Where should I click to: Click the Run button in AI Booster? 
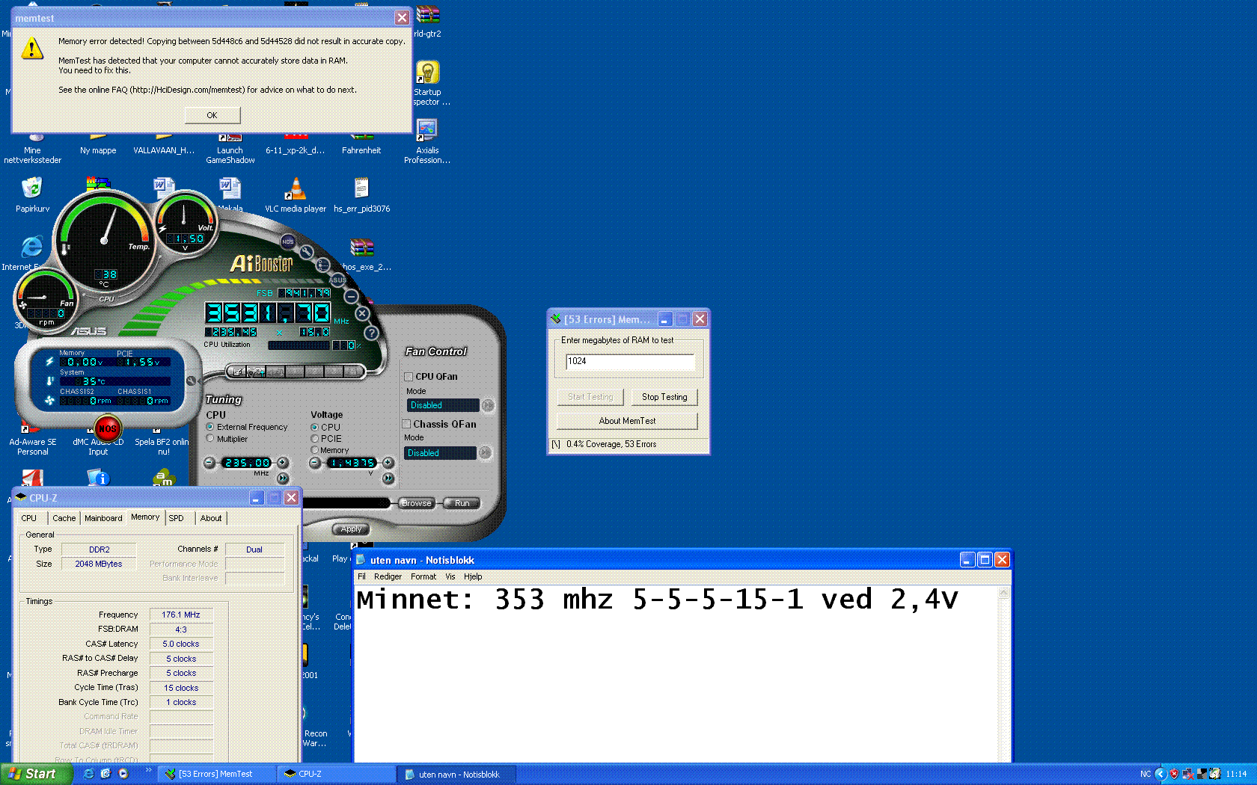[462, 503]
